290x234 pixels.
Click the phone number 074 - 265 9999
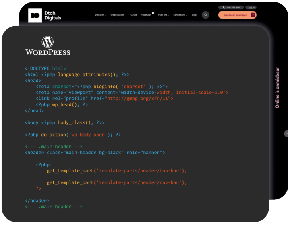[x=231, y=8]
